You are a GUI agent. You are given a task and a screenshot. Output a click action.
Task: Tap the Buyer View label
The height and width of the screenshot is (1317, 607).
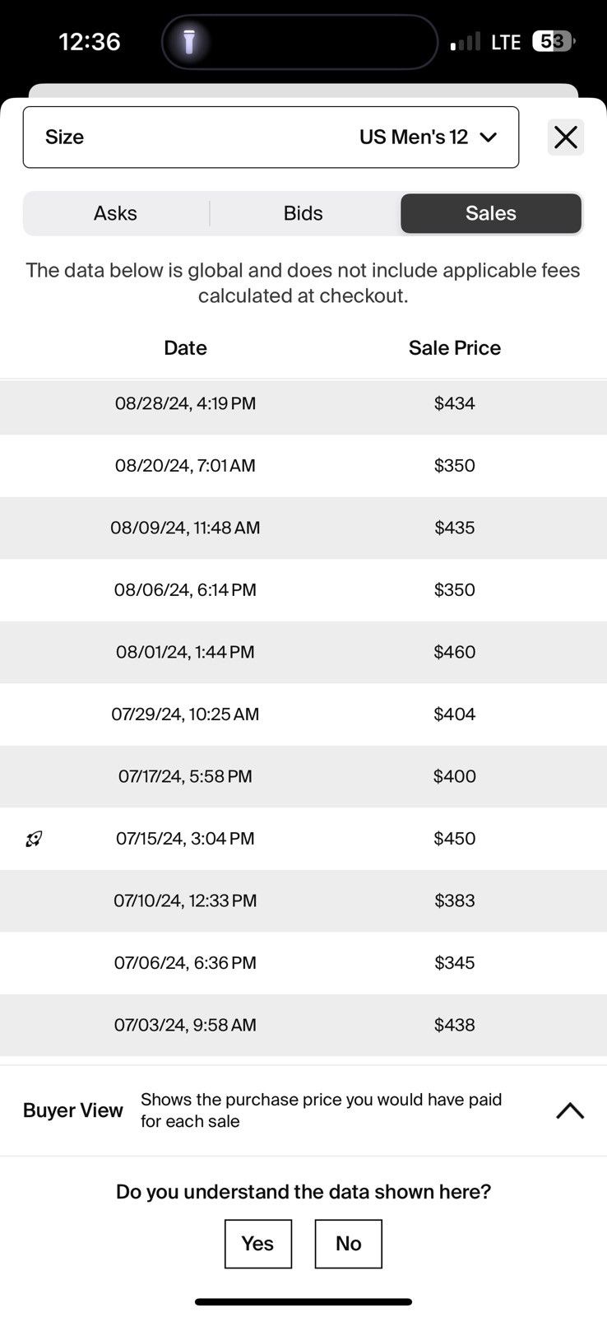point(73,1110)
